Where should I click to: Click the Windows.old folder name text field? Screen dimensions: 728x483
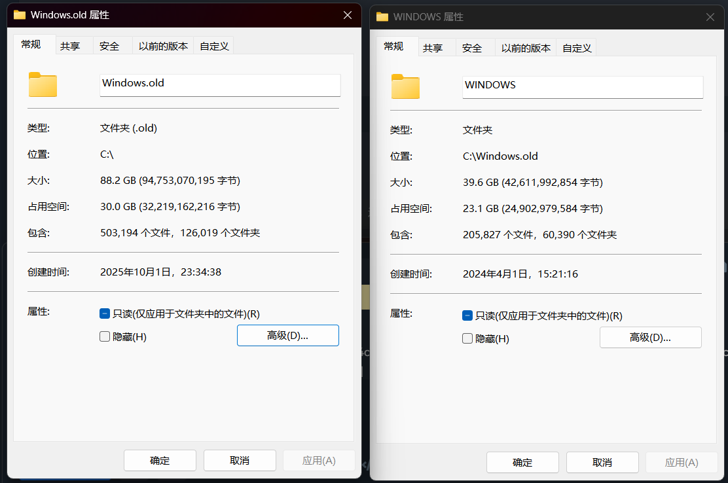pos(220,85)
